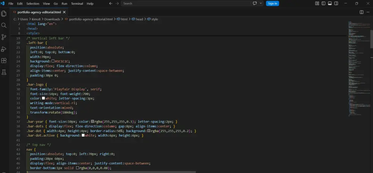This screenshot has height=173, width=373.
Task: Go back with the left arrow
Action: pos(111,3)
